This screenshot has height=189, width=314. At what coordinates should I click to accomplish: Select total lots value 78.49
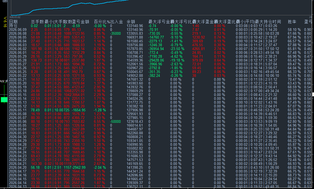tap(35, 110)
